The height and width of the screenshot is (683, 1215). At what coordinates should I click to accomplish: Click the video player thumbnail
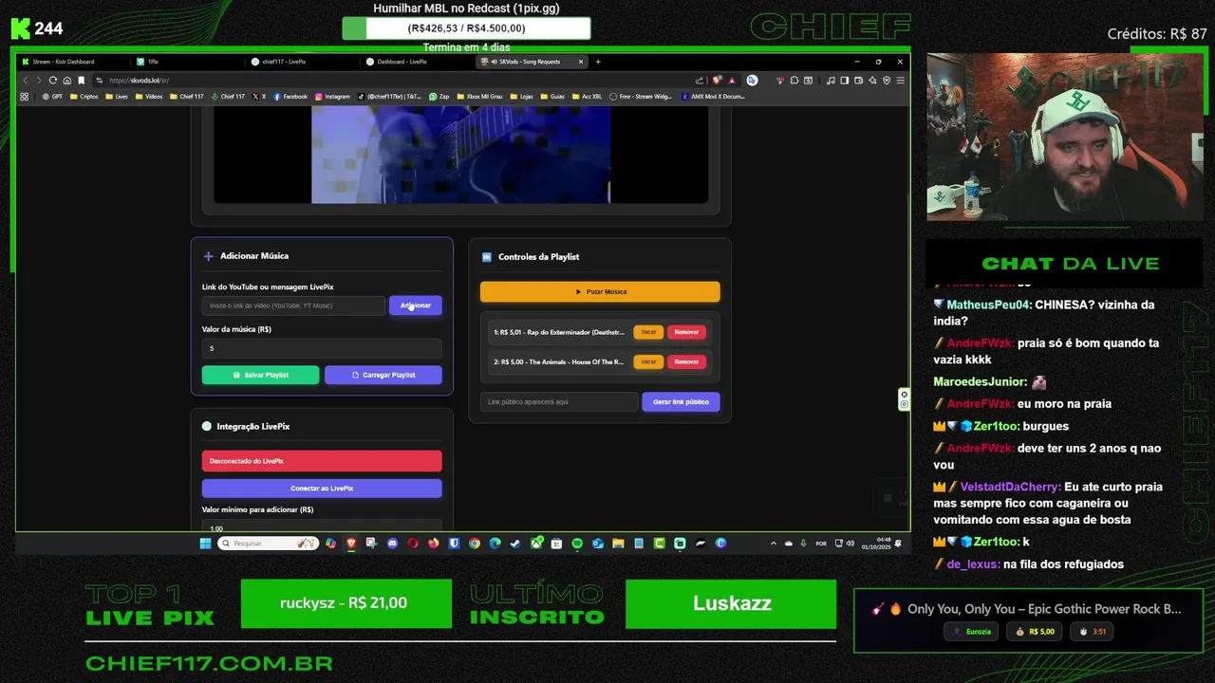click(460, 154)
